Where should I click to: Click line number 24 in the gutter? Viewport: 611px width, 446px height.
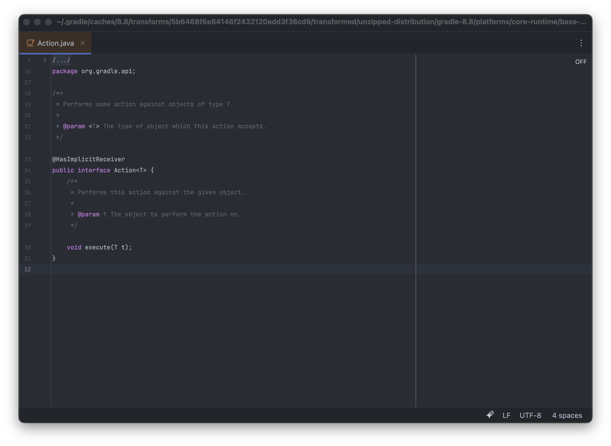(28, 170)
